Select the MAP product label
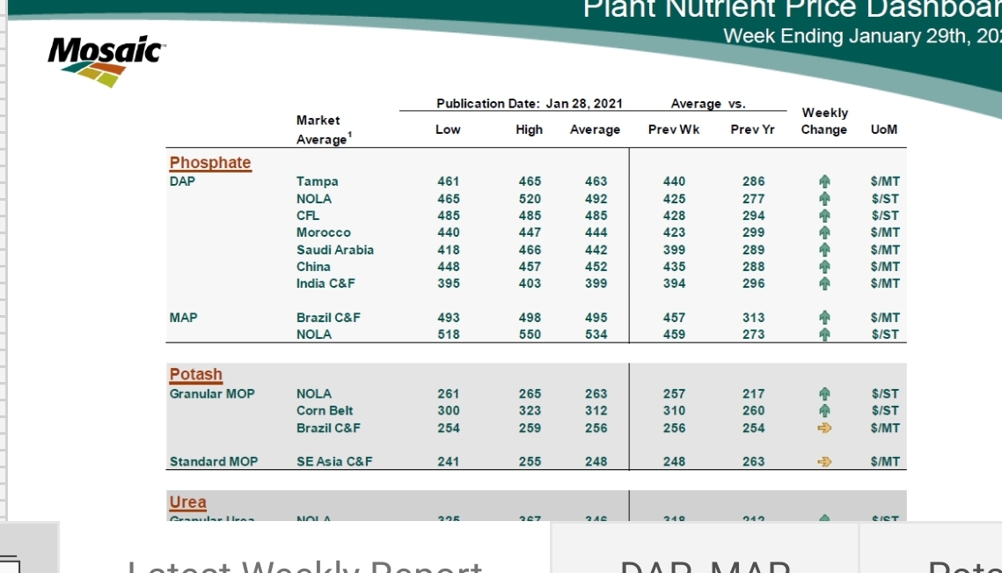The width and height of the screenshot is (1002, 573). click(x=183, y=317)
